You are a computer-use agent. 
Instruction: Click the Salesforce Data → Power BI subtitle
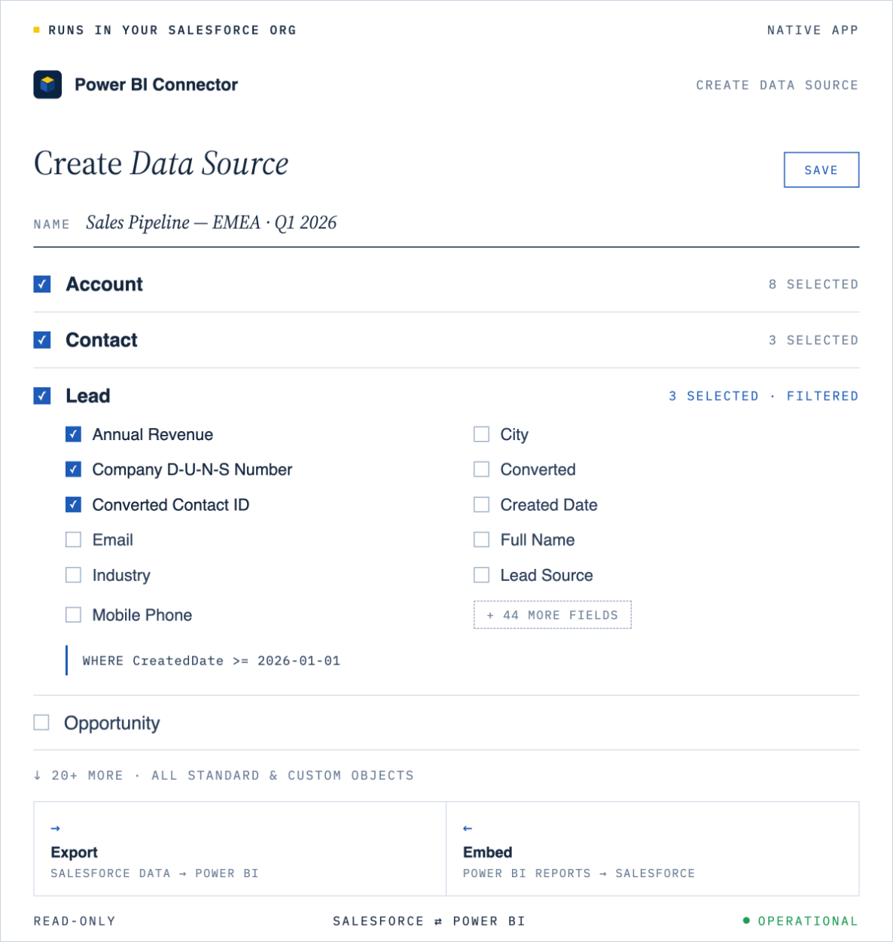coord(154,873)
